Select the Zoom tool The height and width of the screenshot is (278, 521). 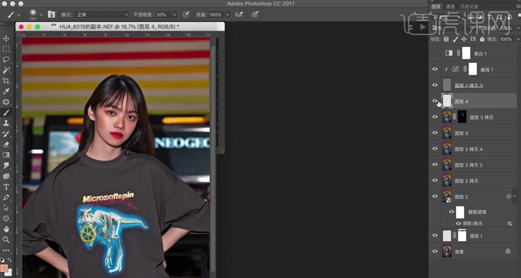point(6,240)
